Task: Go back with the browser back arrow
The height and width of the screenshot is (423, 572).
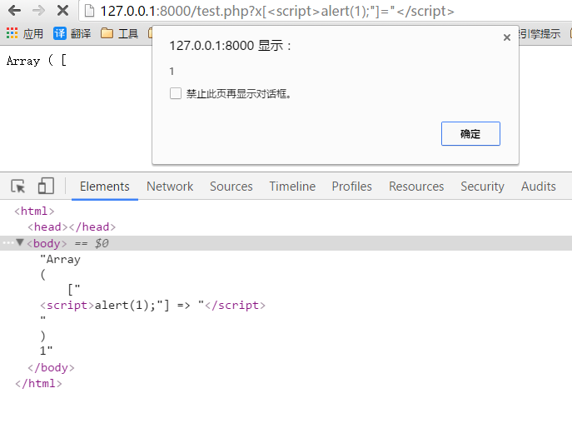Action: 15,11
